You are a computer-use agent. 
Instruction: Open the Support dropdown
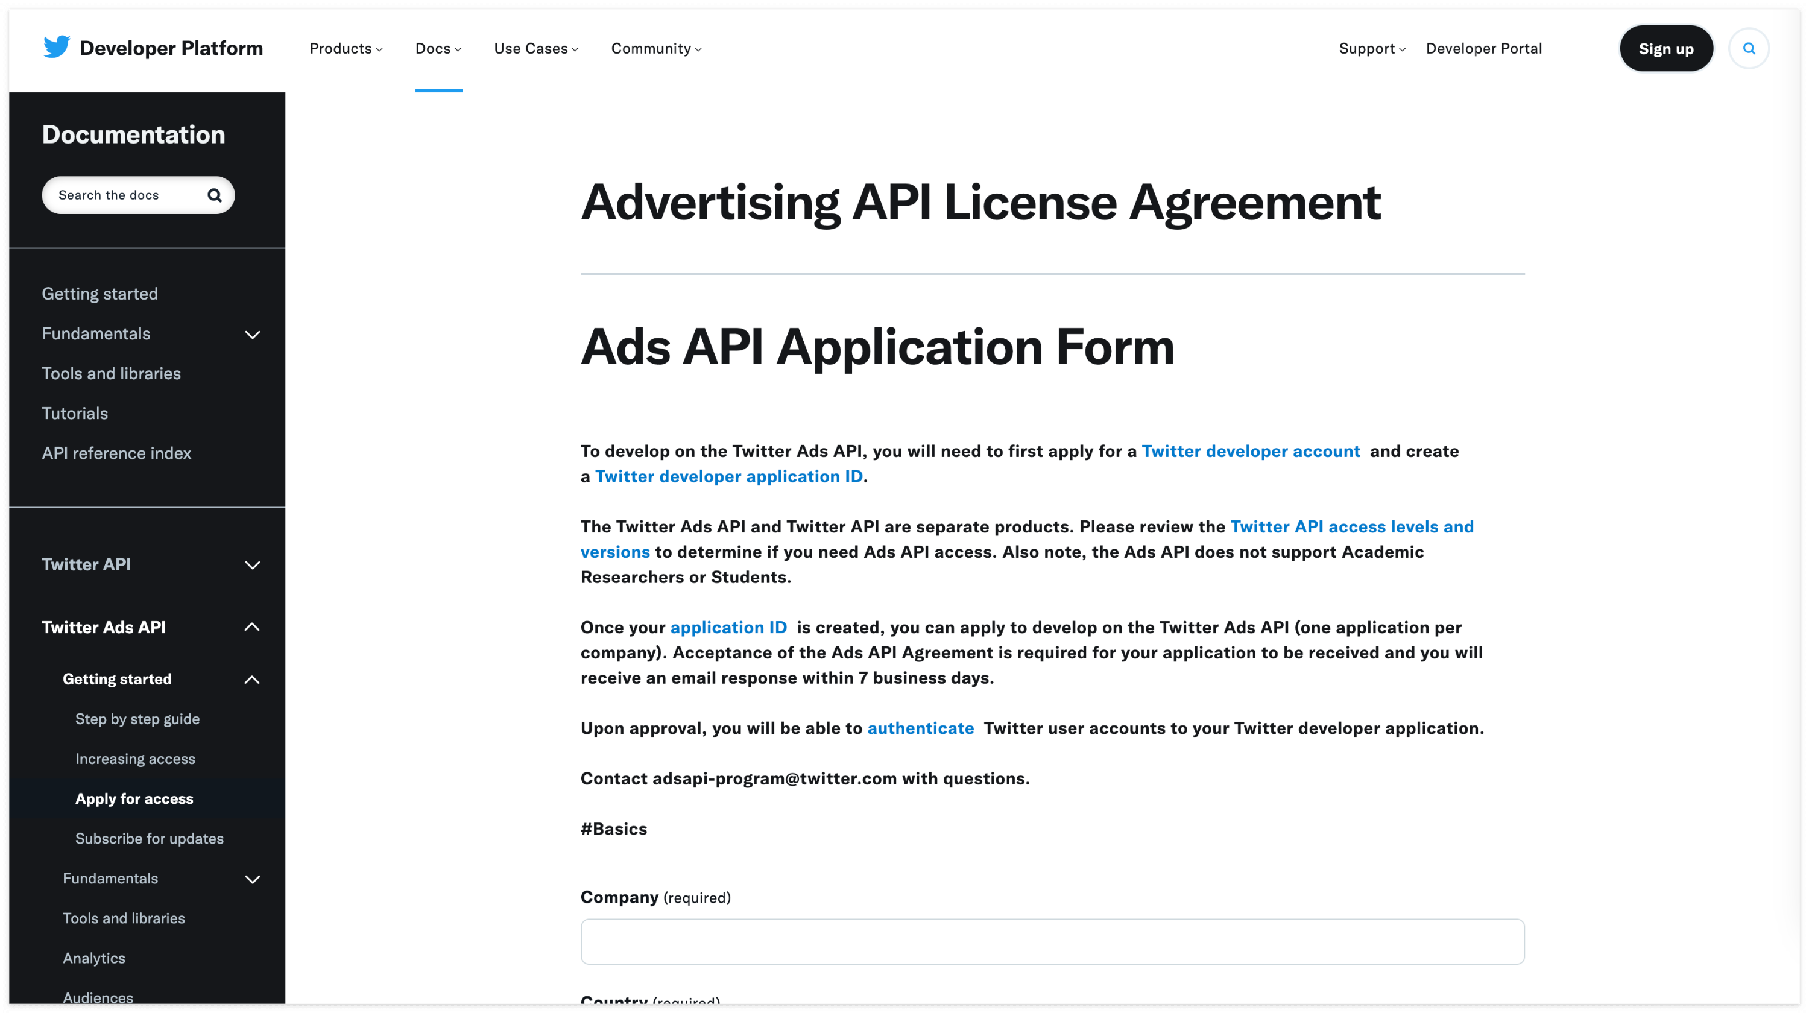1371,48
